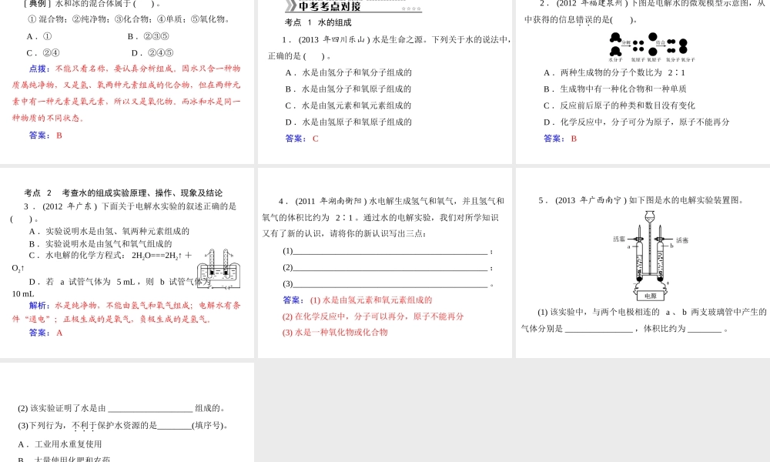Click the microscopic water molecule model diagram
Screen dimensions: 770x462
(651, 47)
